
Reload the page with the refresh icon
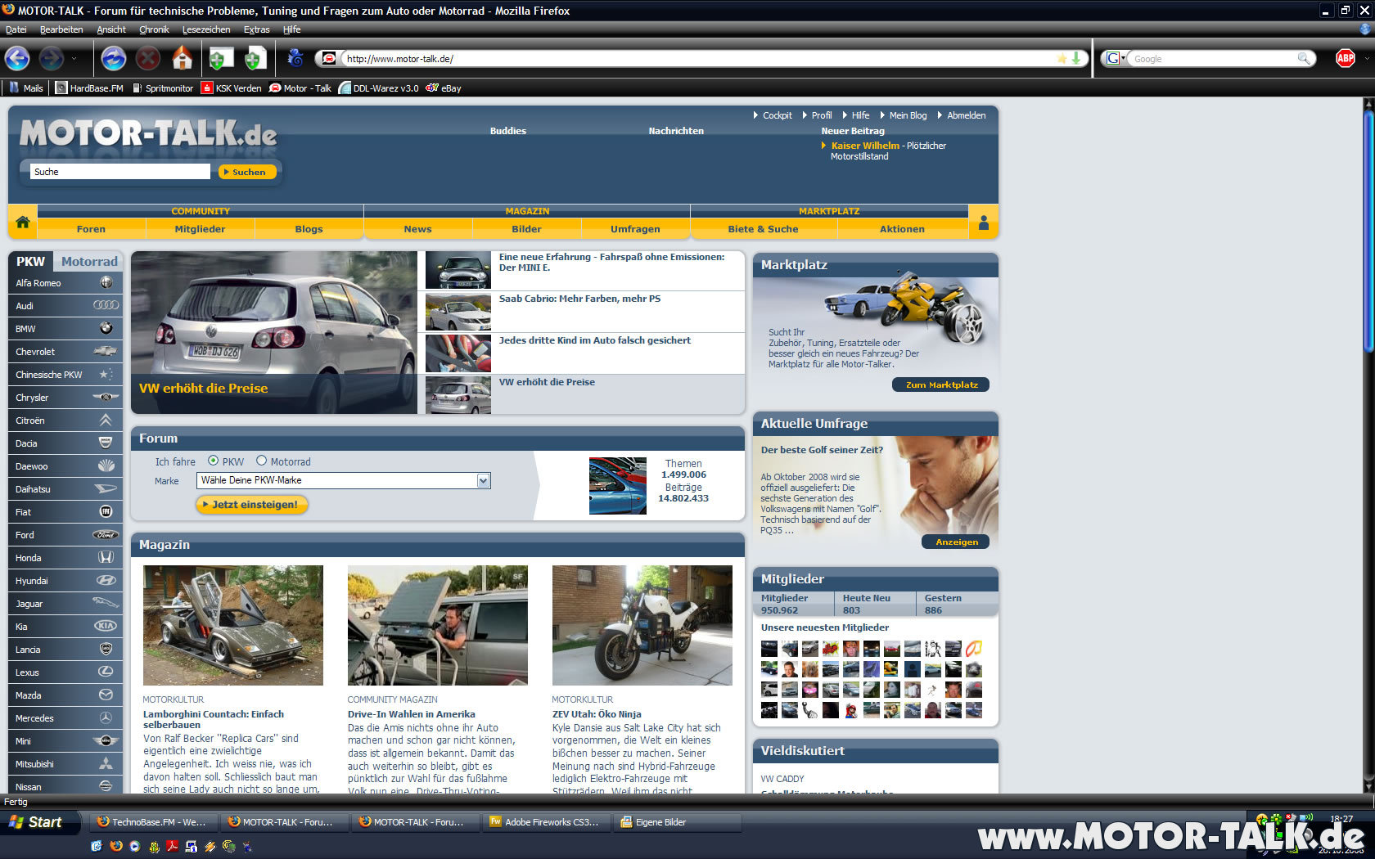pyautogui.click(x=114, y=59)
